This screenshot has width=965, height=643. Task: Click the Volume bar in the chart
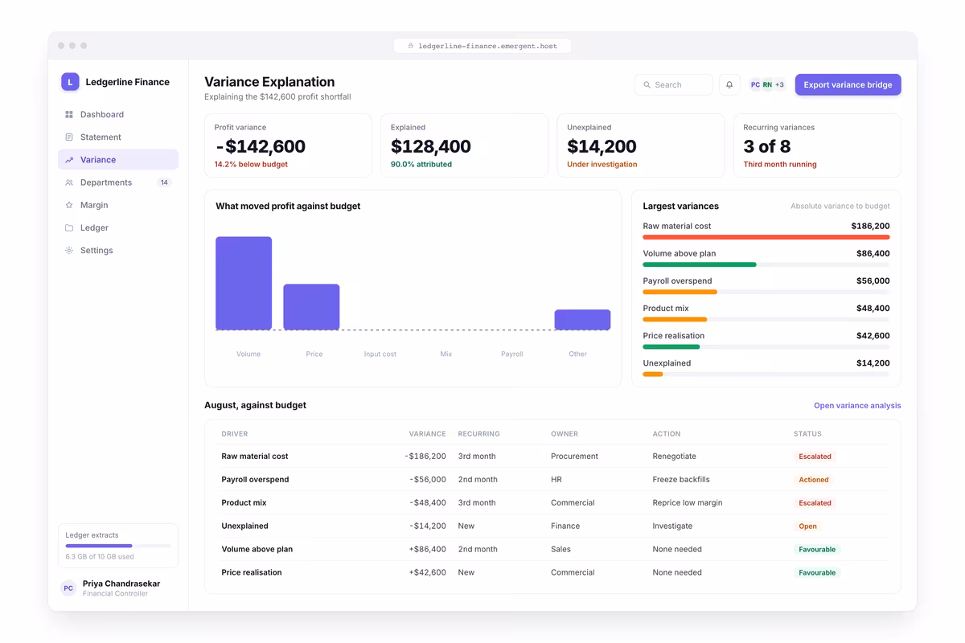pos(244,283)
